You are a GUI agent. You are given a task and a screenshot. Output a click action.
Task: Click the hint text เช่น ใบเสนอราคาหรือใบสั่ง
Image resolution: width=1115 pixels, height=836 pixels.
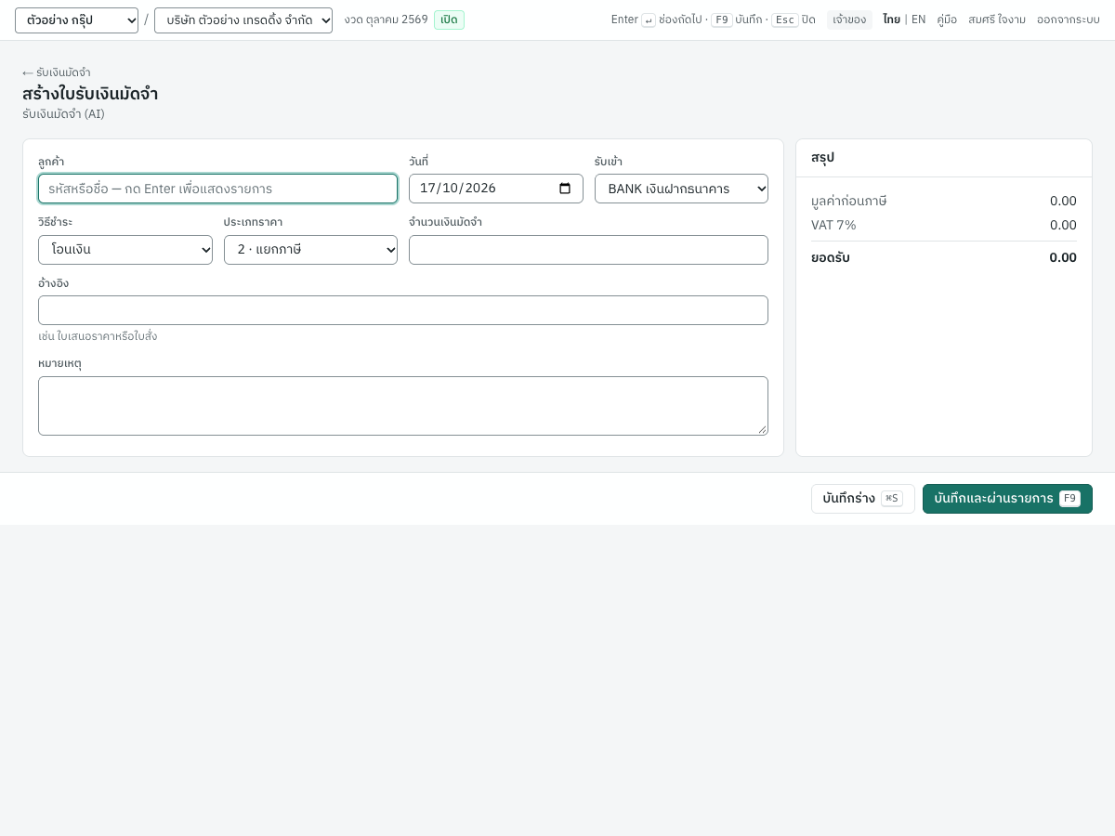98,336
